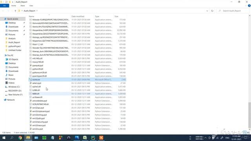Select VCRUNTIME140.dll file

pos(40,104)
